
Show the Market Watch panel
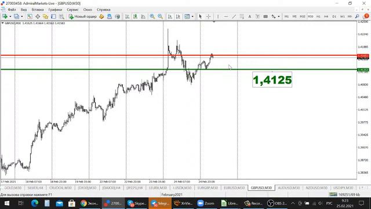tap(30, 16)
